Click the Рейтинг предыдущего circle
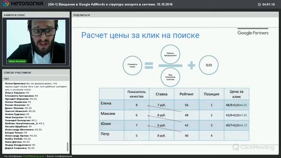The width and height of the screenshot is (281, 158). click(x=170, y=54)
